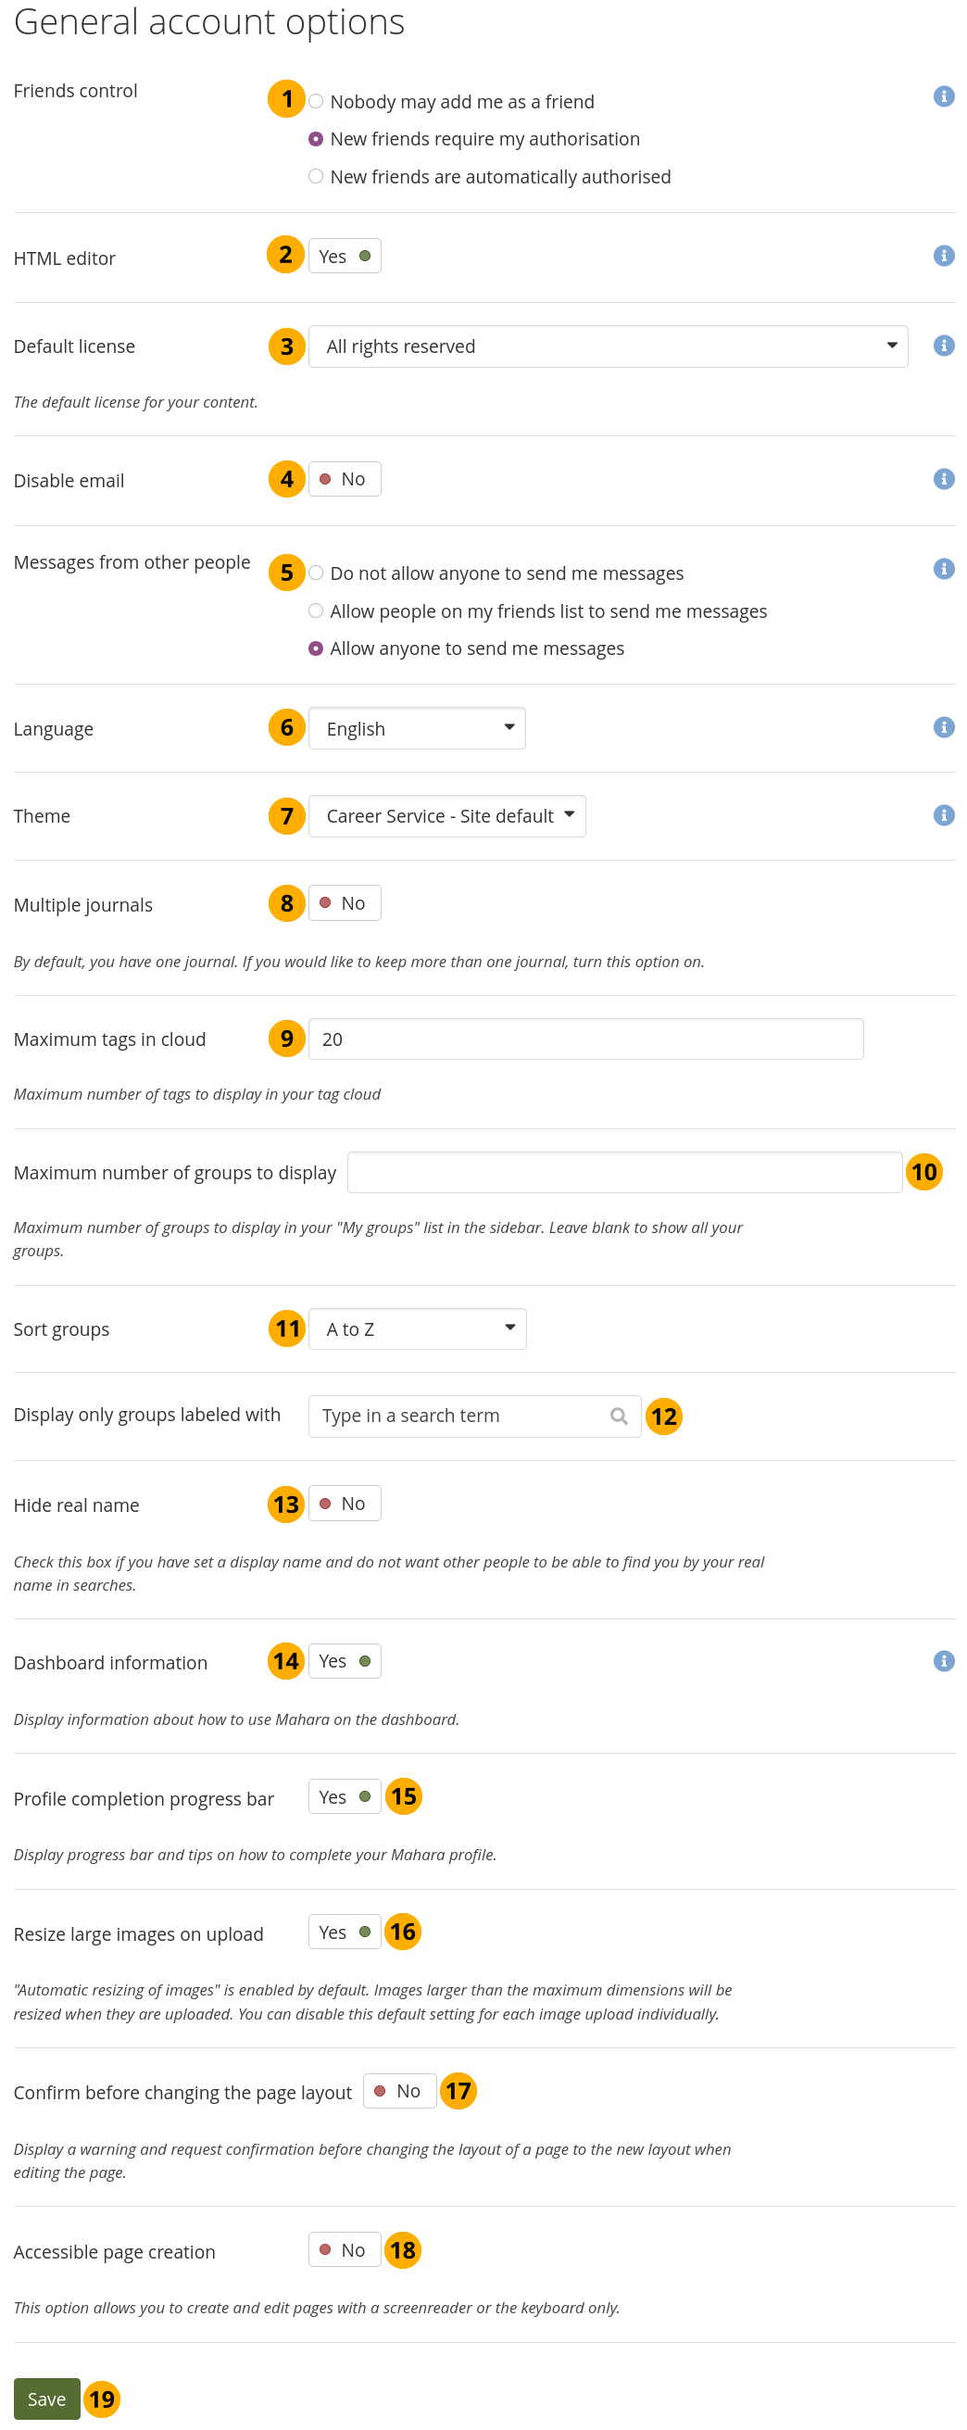Choose New friends are automatically authorised
This screenshot has height=2430, width=967.
point(316,176)
